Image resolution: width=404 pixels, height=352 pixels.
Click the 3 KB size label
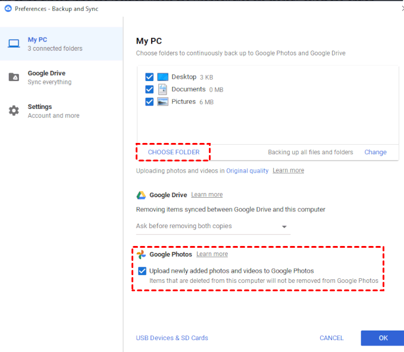pos(206,77)
